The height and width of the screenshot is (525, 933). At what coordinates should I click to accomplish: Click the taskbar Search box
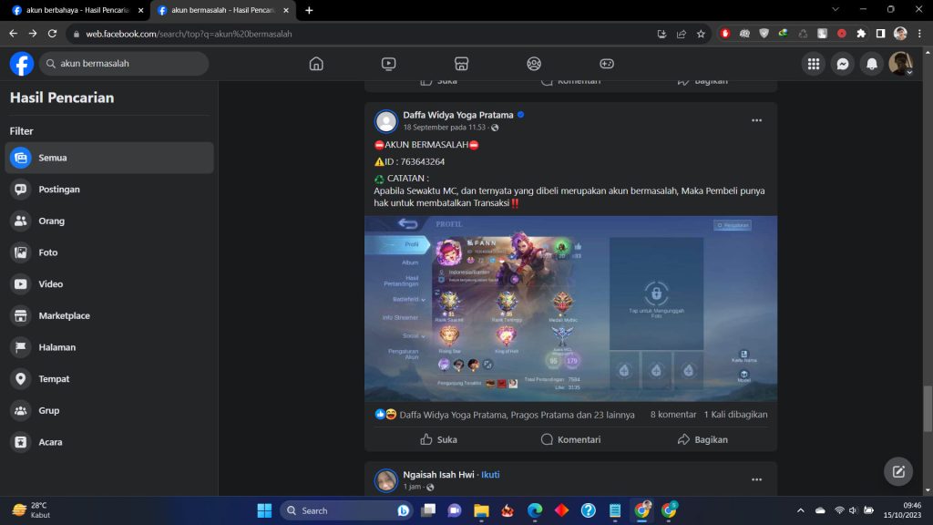coord(347,510)
